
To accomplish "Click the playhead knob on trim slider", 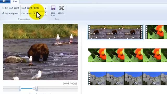I will coord(34,89).
